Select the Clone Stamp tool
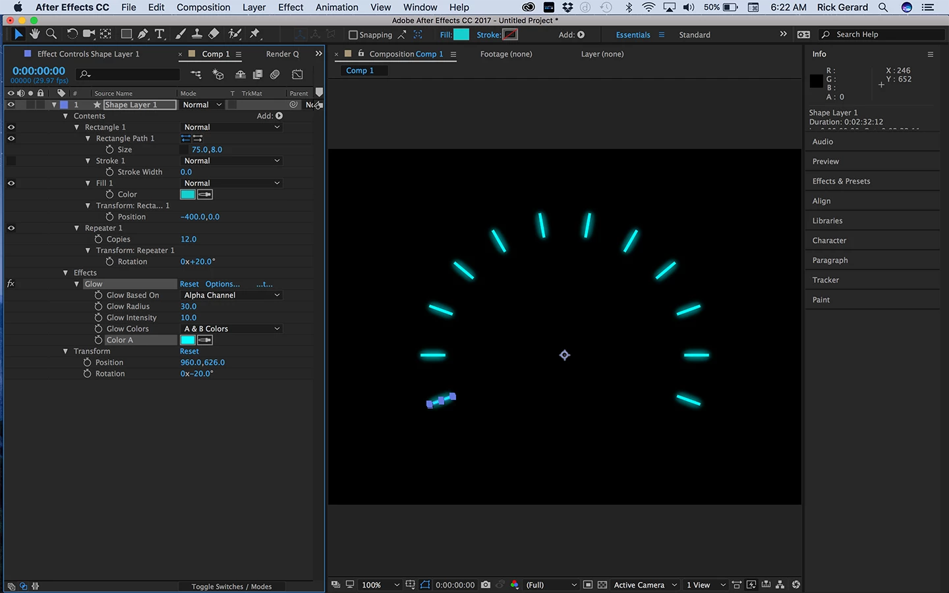The width and height of the screenshot is (949, 593). [x=196, y=34]
